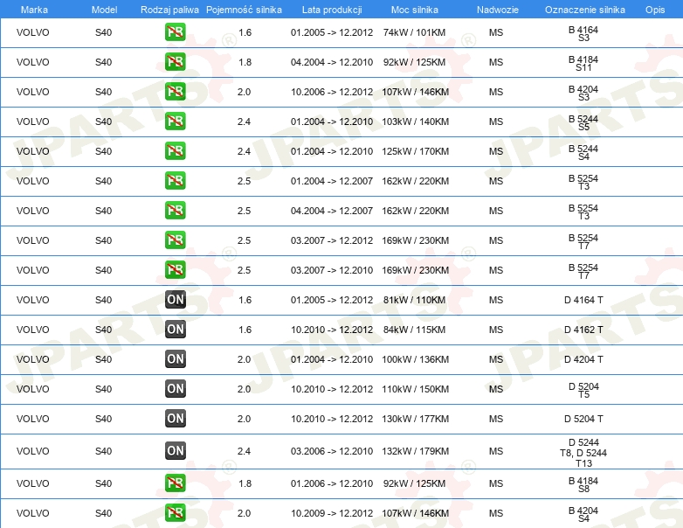Select the date range 10.2009 -> 12.2012
Image resolution: width=683 pixels, height=528 pixels.
(332, 513)
